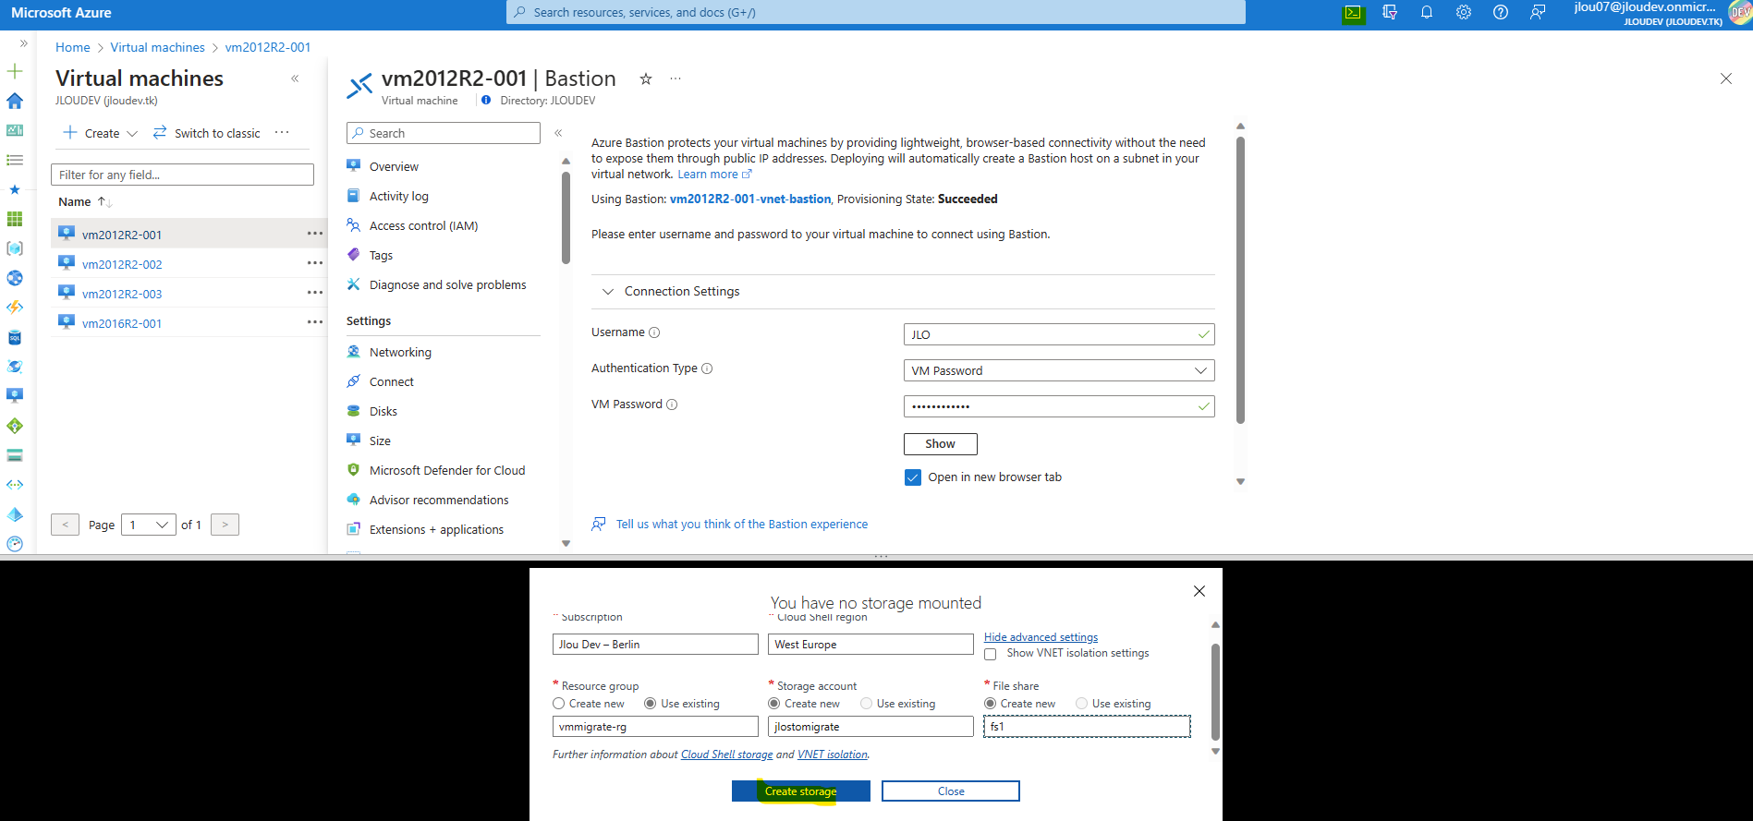Image resolution: width=1753 pixels, height=821 pixels.
Task: Select Create new for Resource group
Action: coord(559,704)
